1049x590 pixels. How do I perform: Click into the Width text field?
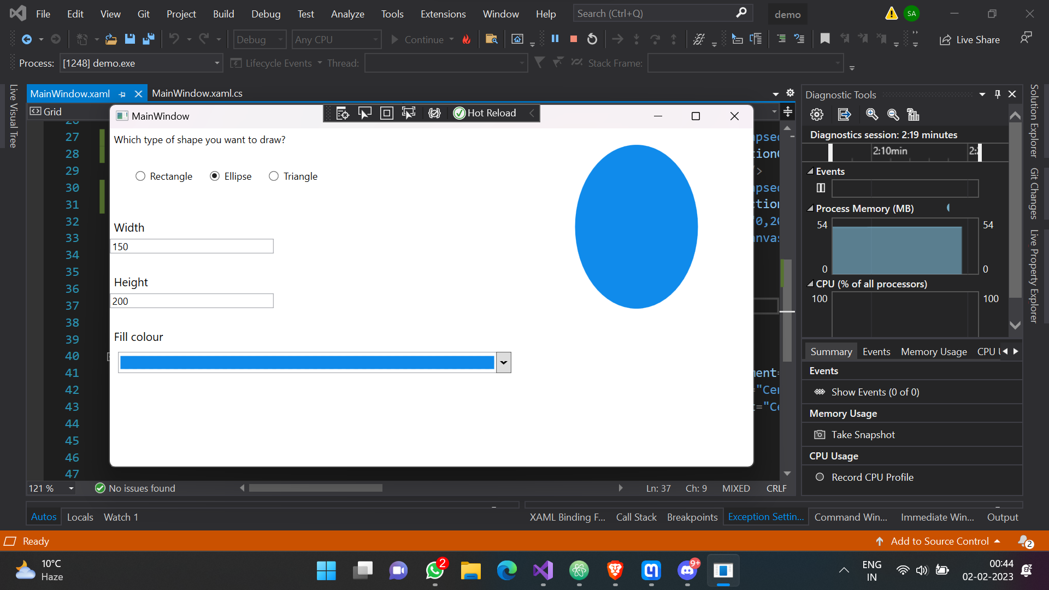192,246
